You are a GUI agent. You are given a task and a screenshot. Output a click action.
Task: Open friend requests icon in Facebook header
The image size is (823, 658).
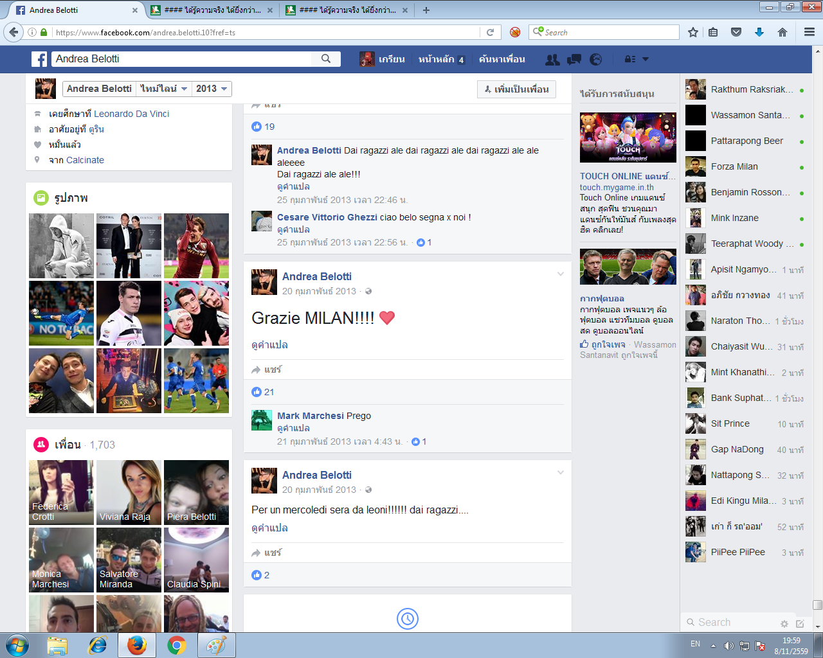552,59
